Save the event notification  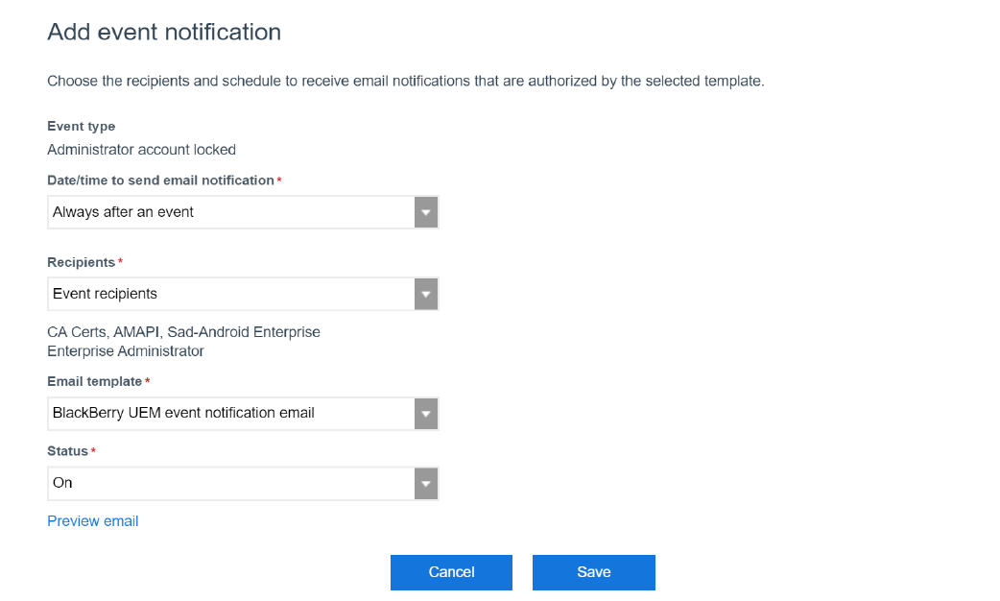coord(593,572)
